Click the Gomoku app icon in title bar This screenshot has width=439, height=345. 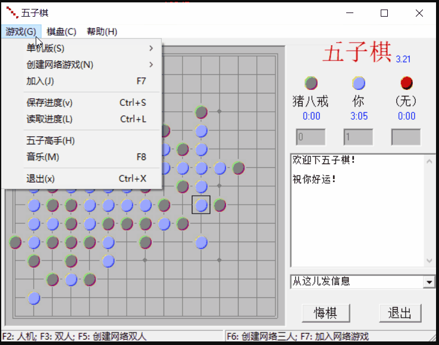11,13
